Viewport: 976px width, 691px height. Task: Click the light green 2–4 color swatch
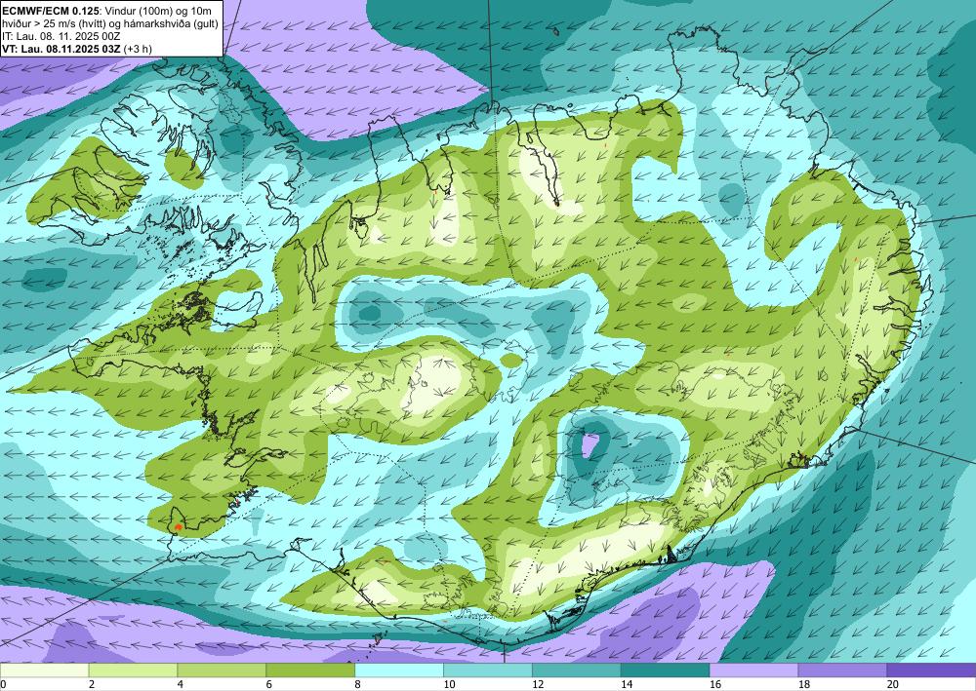coord(133,671)
